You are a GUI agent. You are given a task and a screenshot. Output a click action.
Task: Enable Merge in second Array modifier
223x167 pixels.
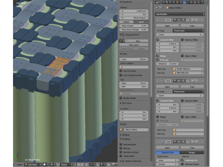pyautogui.click(x=157, y=117)
